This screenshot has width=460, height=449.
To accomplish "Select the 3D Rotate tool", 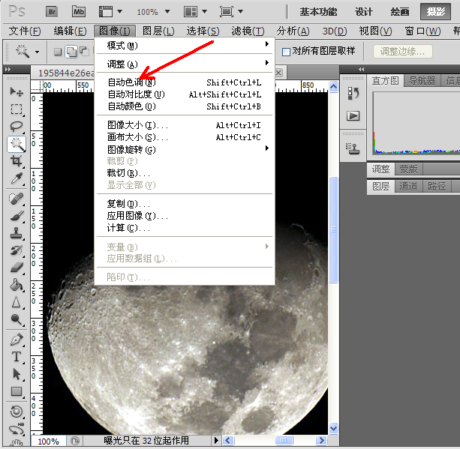I will 17,412.
